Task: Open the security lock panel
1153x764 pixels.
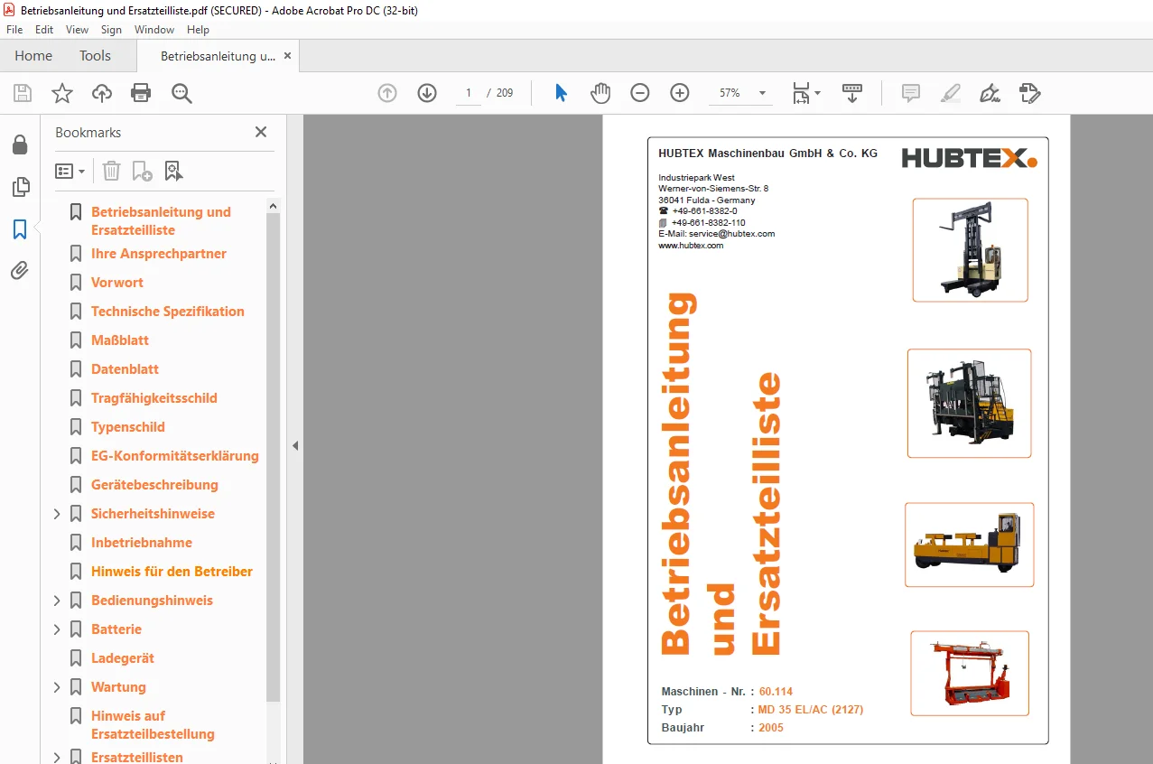Action: 20,145
